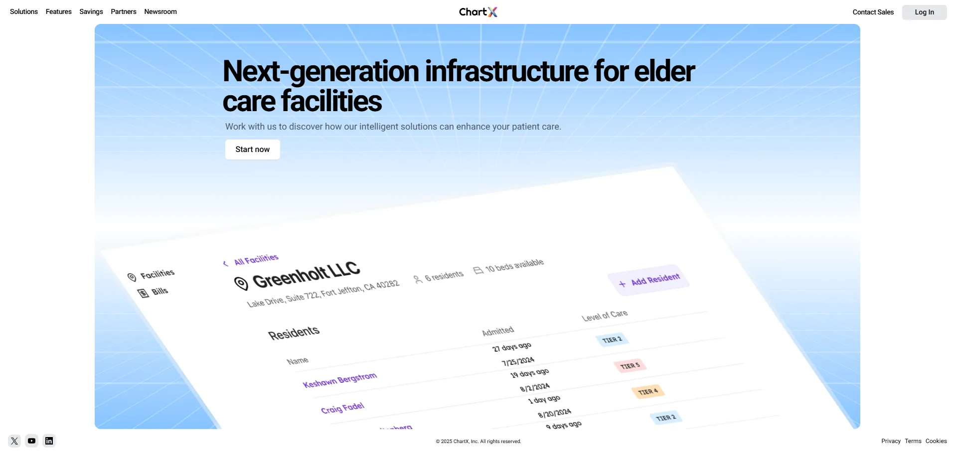Click the Add Resident button
This screenshot has height=453, width=955.
[x=649, y=280]
